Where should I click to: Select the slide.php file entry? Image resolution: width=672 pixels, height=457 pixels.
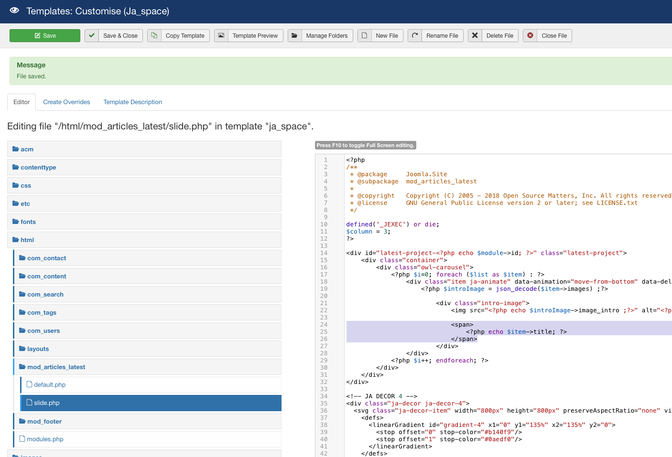47,403
